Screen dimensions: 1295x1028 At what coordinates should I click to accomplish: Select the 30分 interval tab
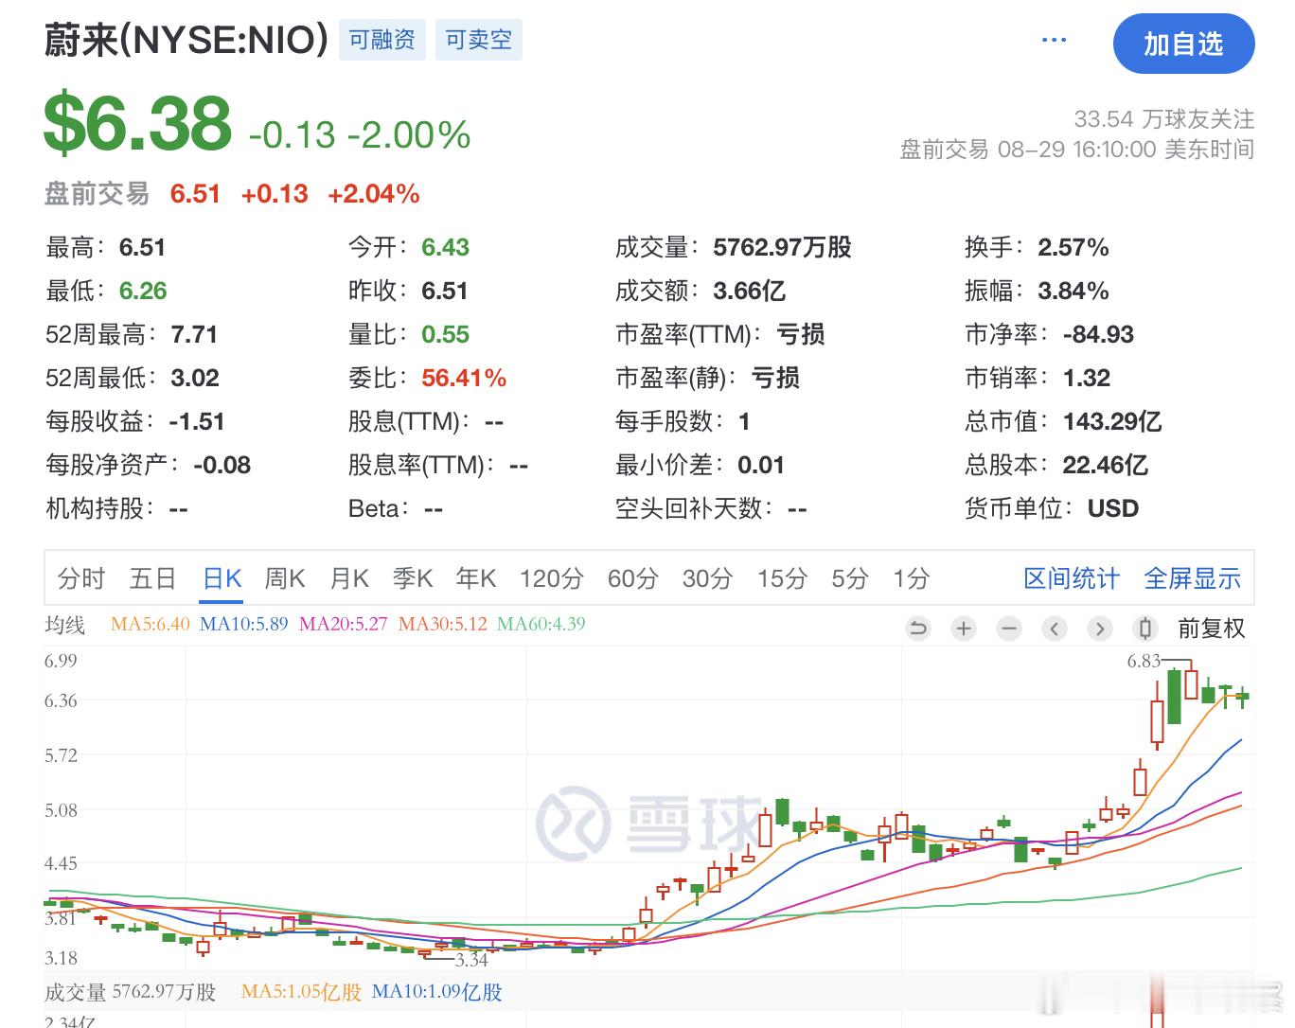pyautogui.click(x=708, y=578)
